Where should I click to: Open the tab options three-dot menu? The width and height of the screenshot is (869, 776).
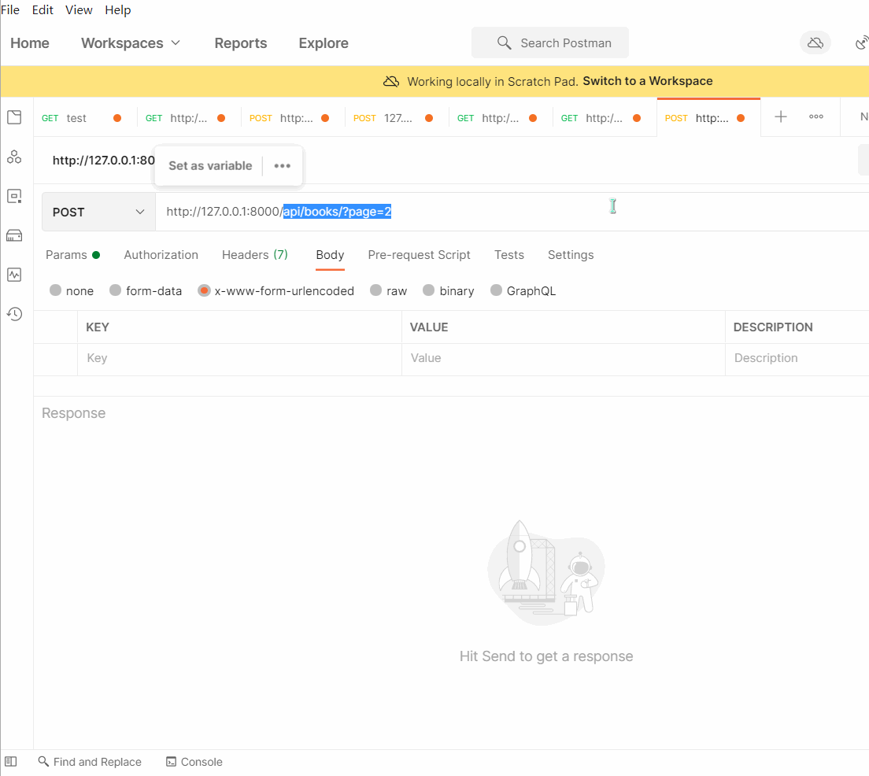tap(816, 117)
